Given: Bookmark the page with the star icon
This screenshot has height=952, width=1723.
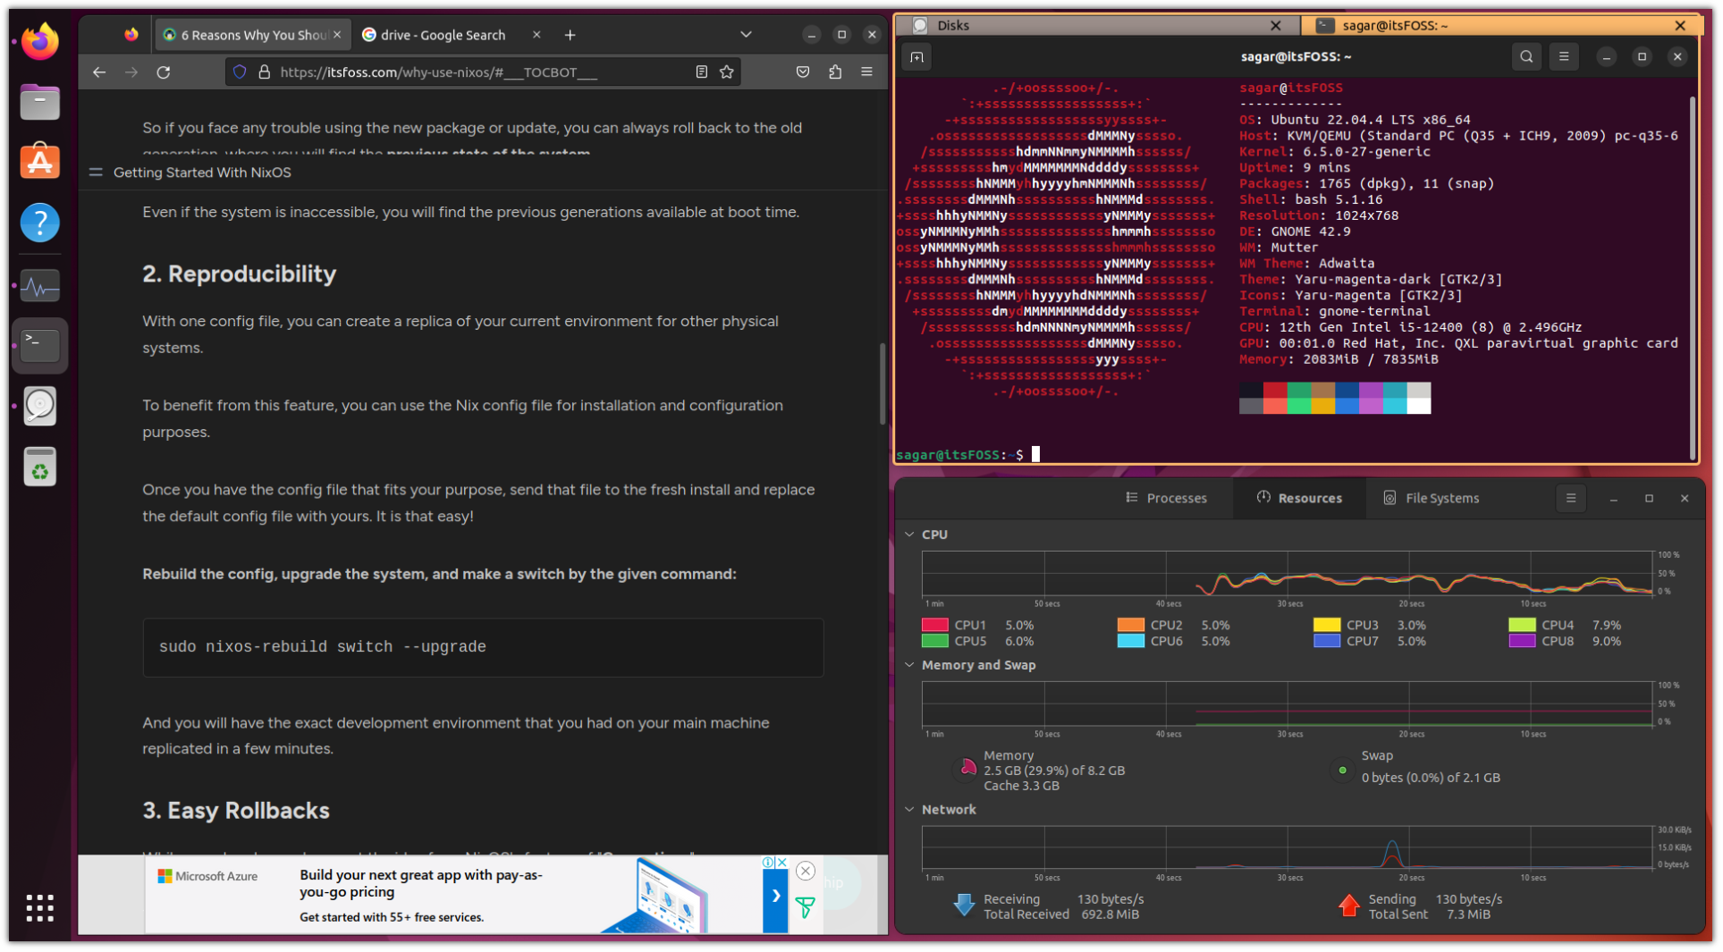Looking at the screenshot, I should coord(727,72).
